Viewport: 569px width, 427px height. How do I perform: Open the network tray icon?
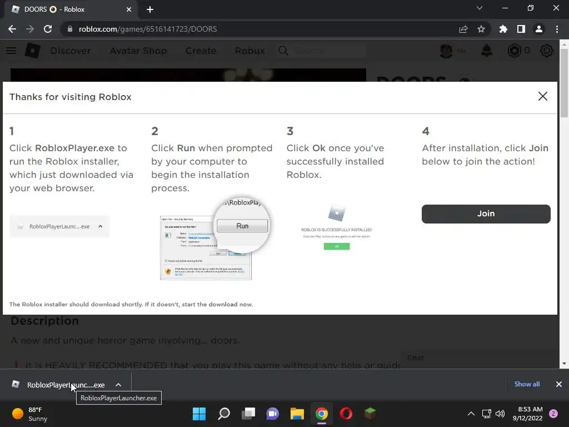point(486,414)
